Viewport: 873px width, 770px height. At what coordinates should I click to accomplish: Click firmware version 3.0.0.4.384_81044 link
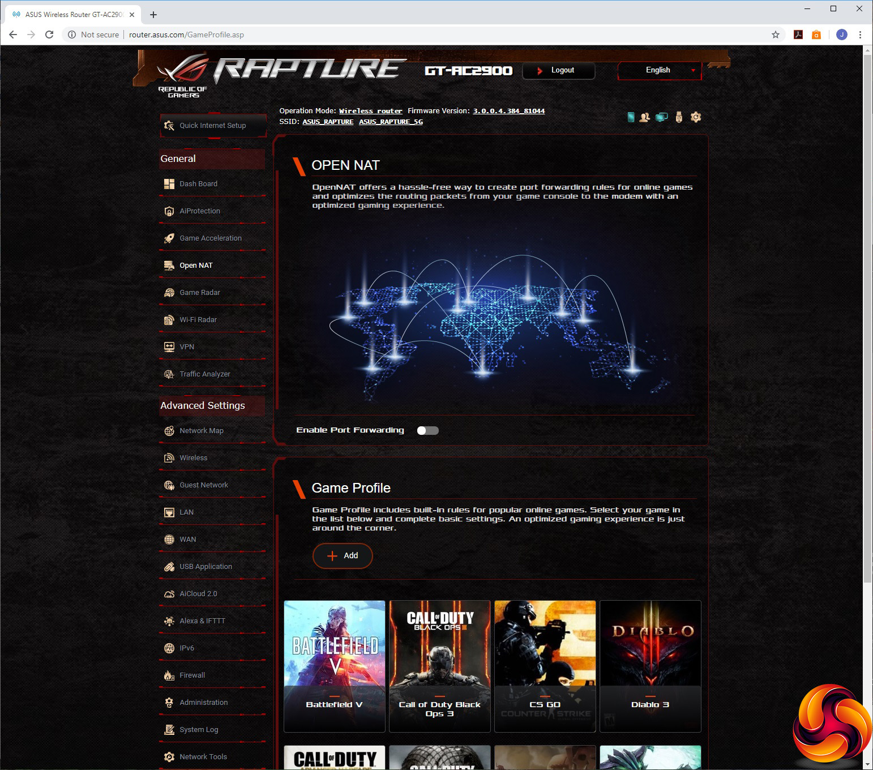[509, 111]
